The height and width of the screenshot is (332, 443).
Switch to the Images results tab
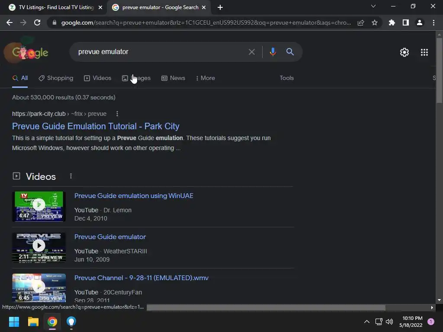(136, 78)
